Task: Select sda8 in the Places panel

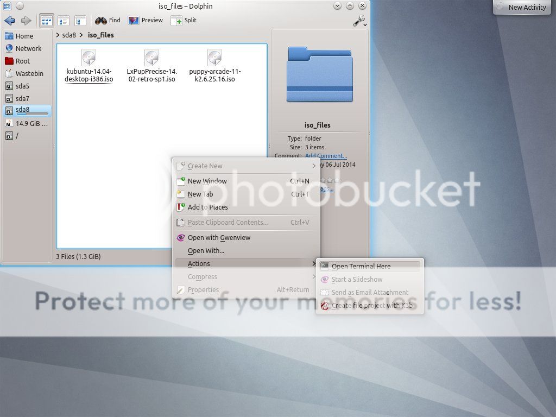Action: pyautogui.click(x=27, y=111)
